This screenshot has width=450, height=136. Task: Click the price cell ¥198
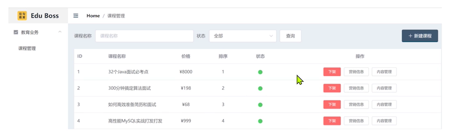tap(186, 88)
